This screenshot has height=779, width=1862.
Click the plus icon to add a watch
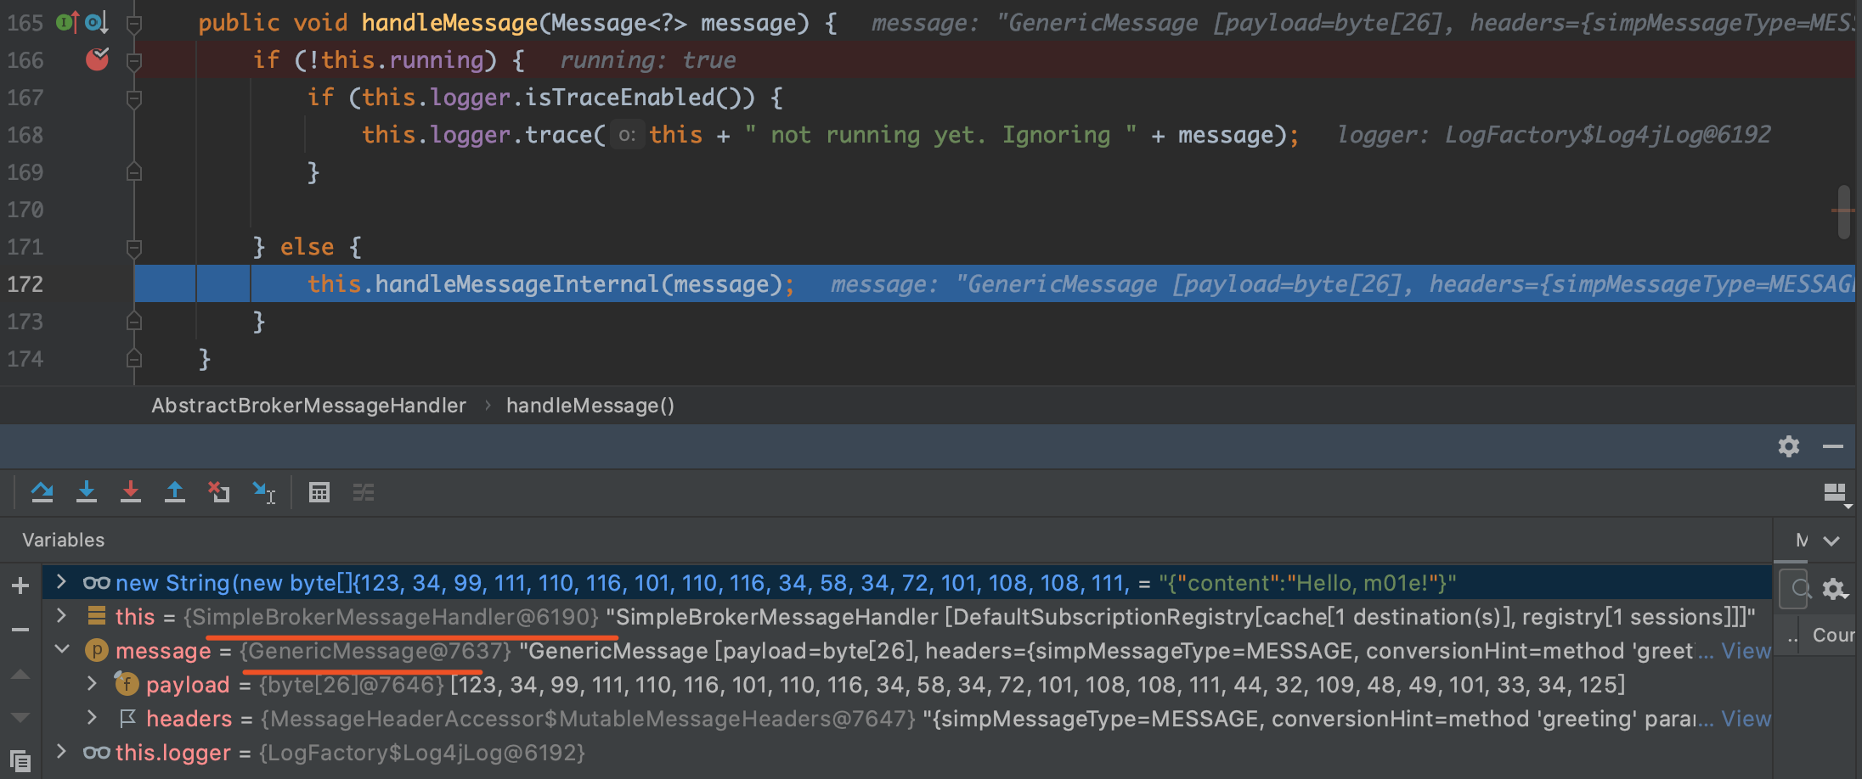pos(20,584)
